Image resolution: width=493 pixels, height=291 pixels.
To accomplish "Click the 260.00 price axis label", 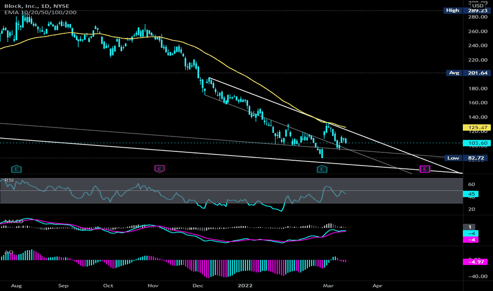I will pos(478,31).
